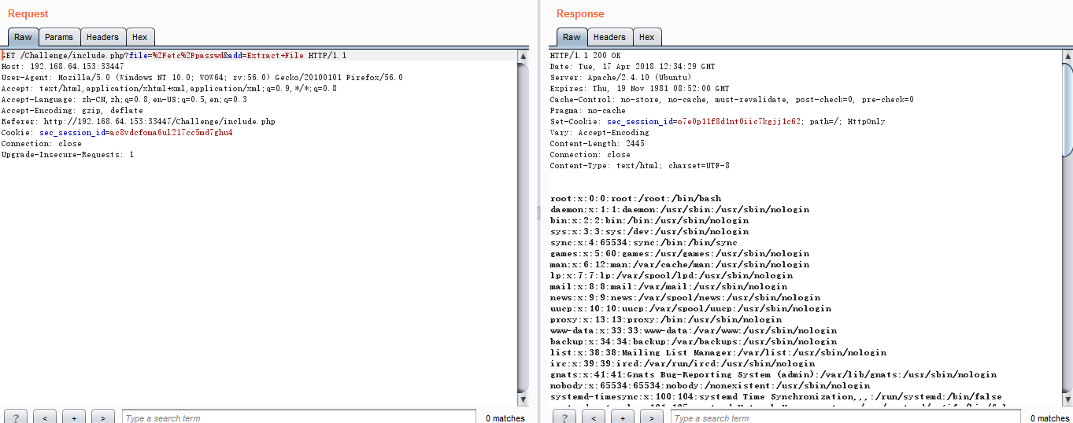Open the Request Raw tab
Image resolution: width=1073 pixels, height=423 pixels.
[x=23, y=37]
